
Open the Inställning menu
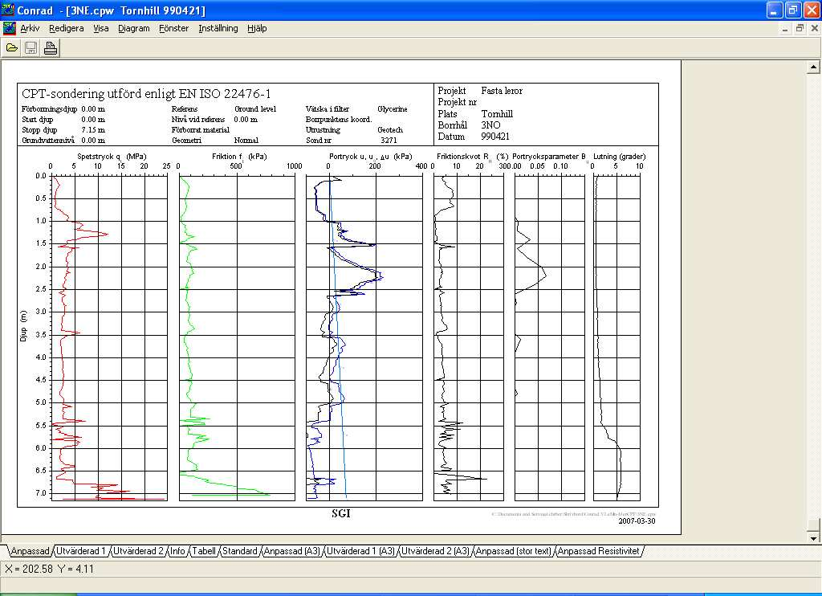218,28
